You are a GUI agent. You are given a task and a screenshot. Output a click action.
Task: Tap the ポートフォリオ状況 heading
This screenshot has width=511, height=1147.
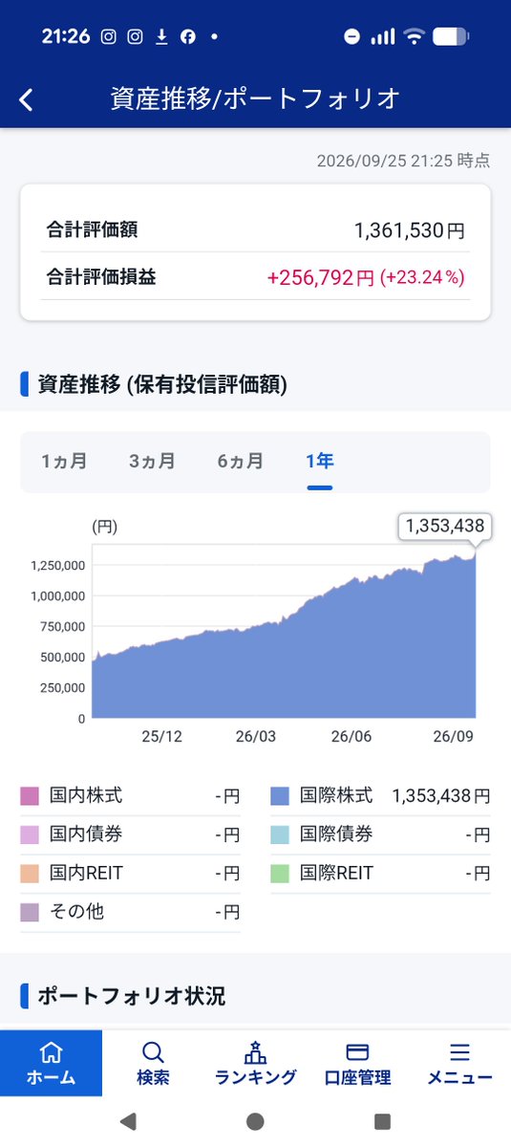[x=132, y=996]
